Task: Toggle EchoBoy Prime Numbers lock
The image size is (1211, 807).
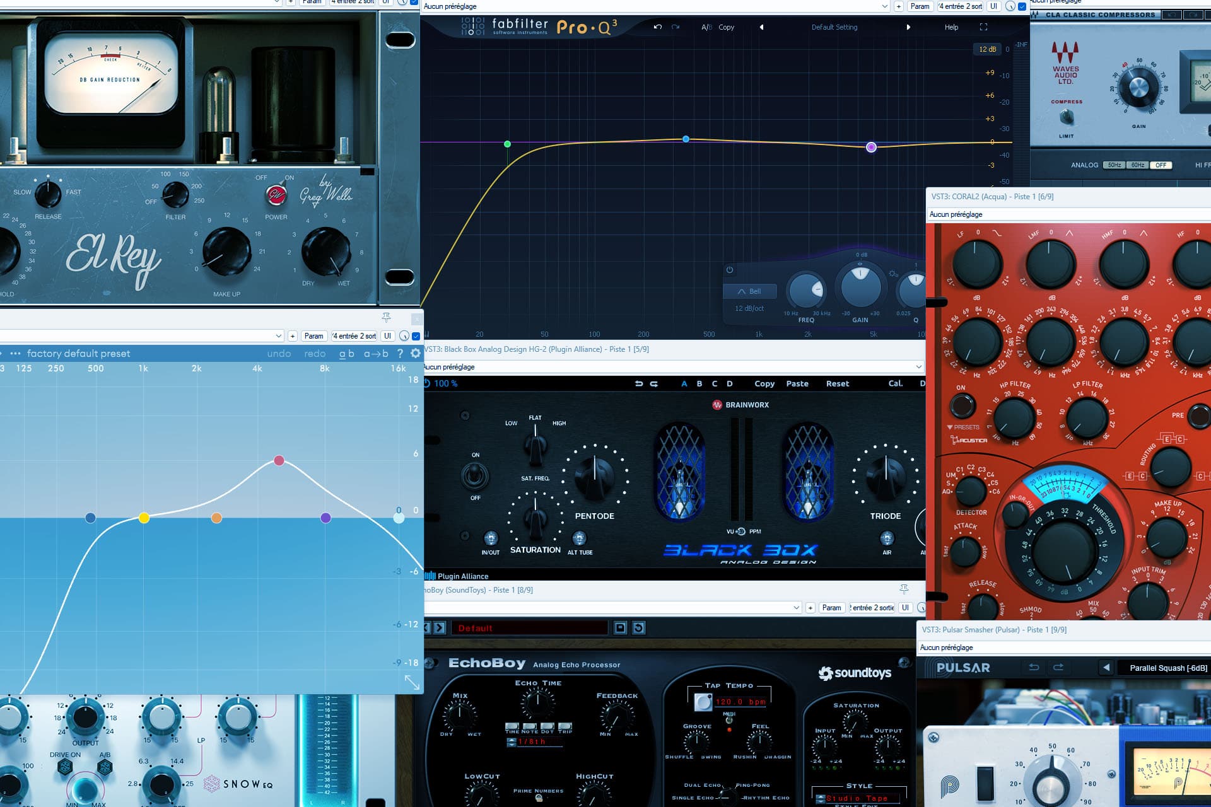Action: (x=539, y=798)
